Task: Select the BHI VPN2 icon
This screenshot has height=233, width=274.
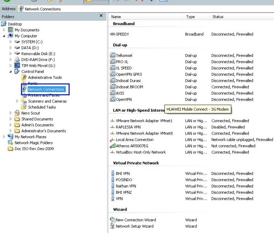Action: pyautogui.click(x=113, y=192)
